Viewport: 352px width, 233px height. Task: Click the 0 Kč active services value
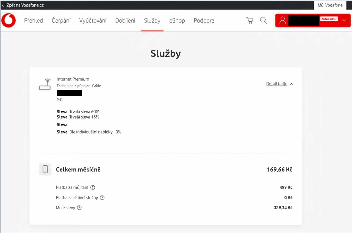pyautogui.click(x=288, y=198)
